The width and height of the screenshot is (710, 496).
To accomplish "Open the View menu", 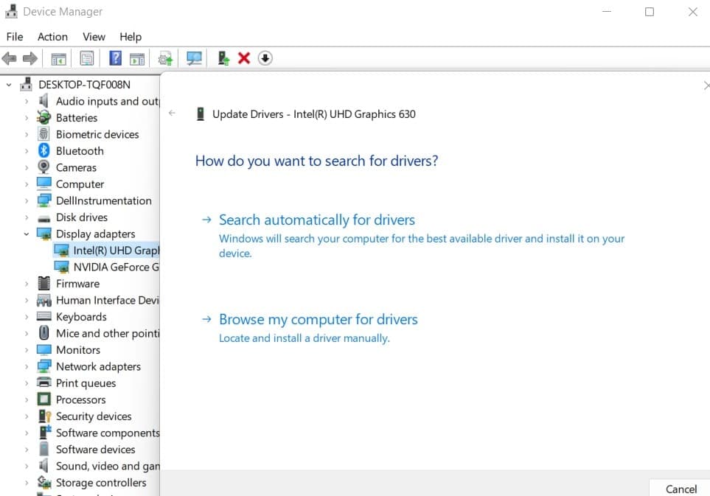I will pos(94,36).
